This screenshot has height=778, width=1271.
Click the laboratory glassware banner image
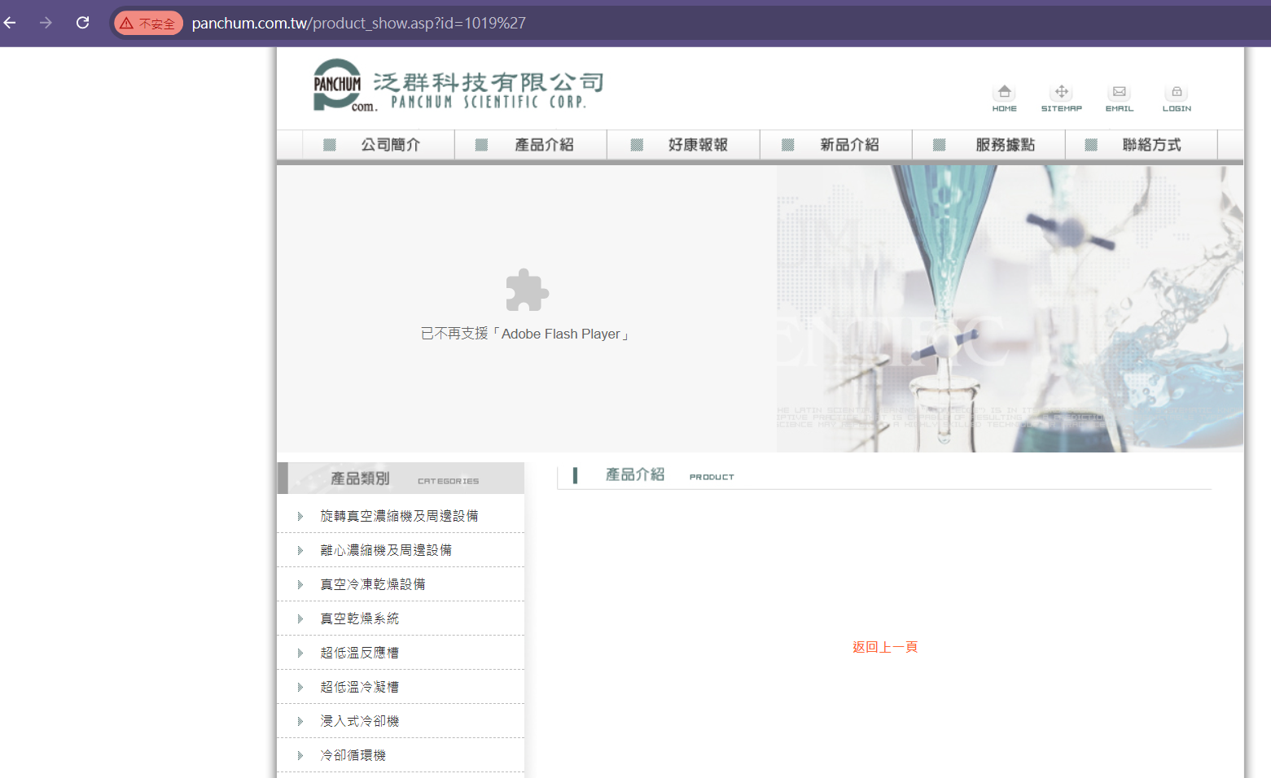pyautogui.click(x=1010, y=308)
